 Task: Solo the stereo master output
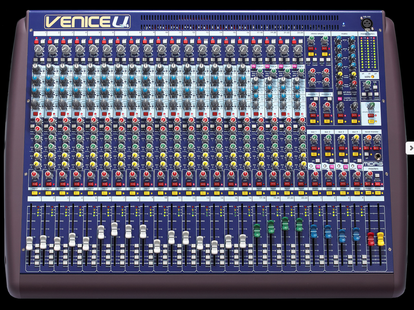click(368, 193)
